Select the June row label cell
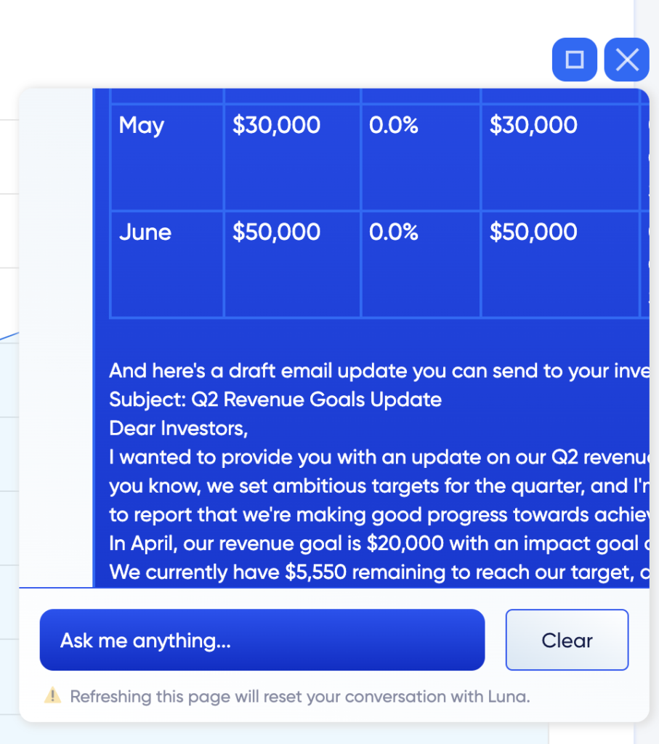 pyautogui.click(x=167, y=264)
